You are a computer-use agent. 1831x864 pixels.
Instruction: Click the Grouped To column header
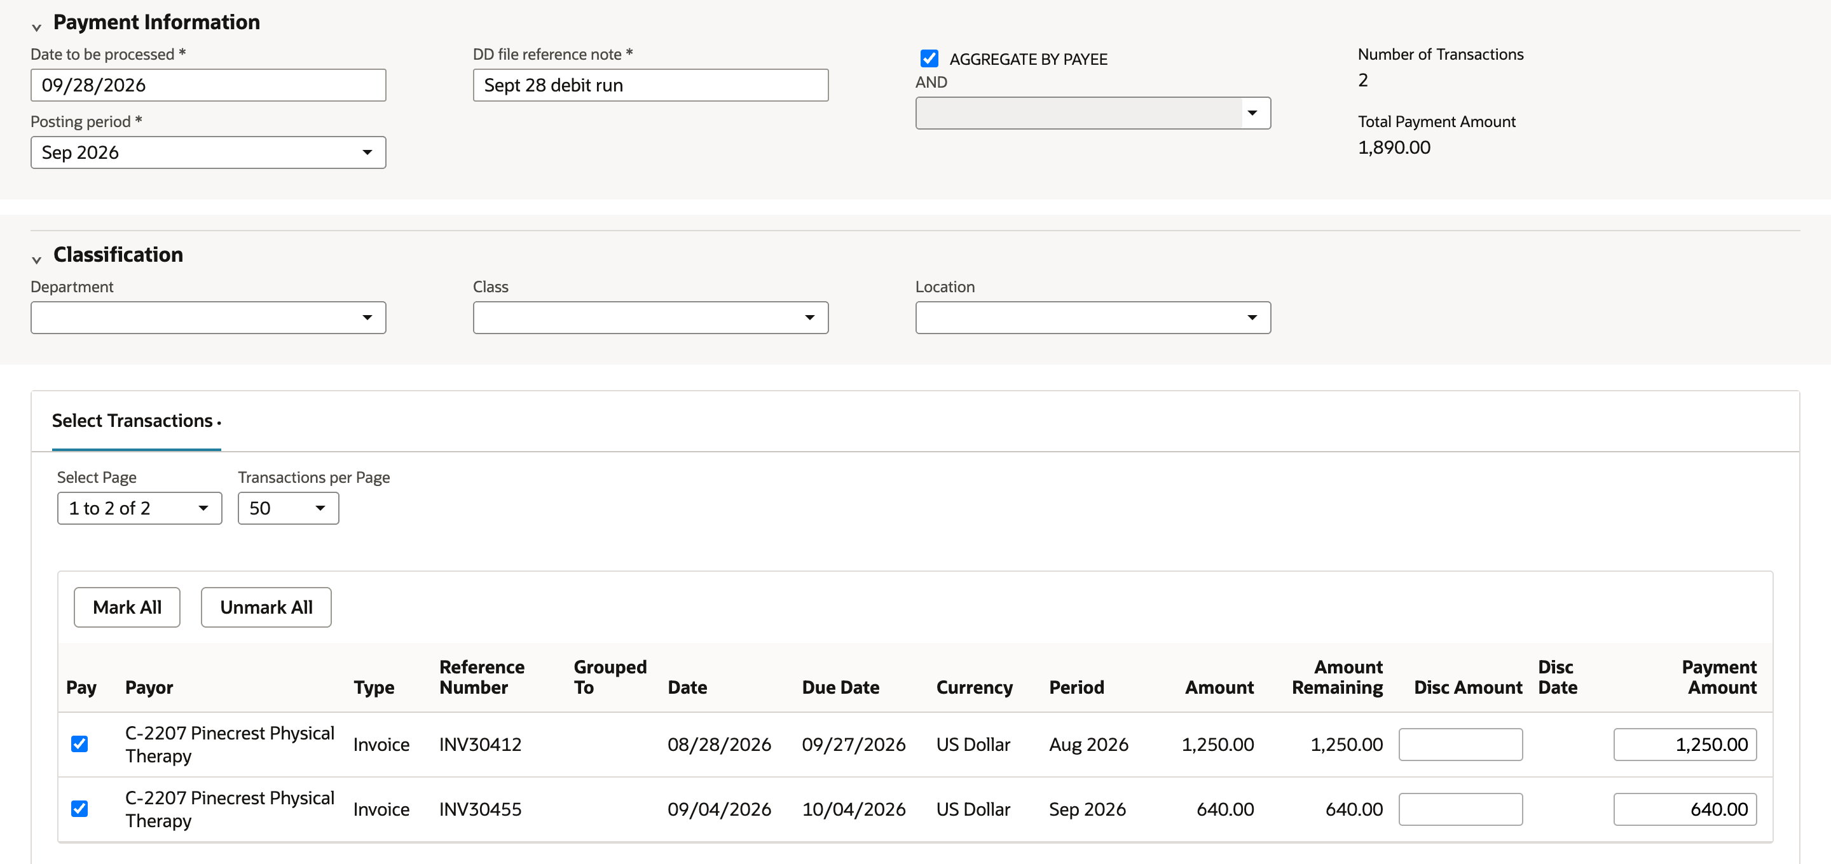click(610, 677)
